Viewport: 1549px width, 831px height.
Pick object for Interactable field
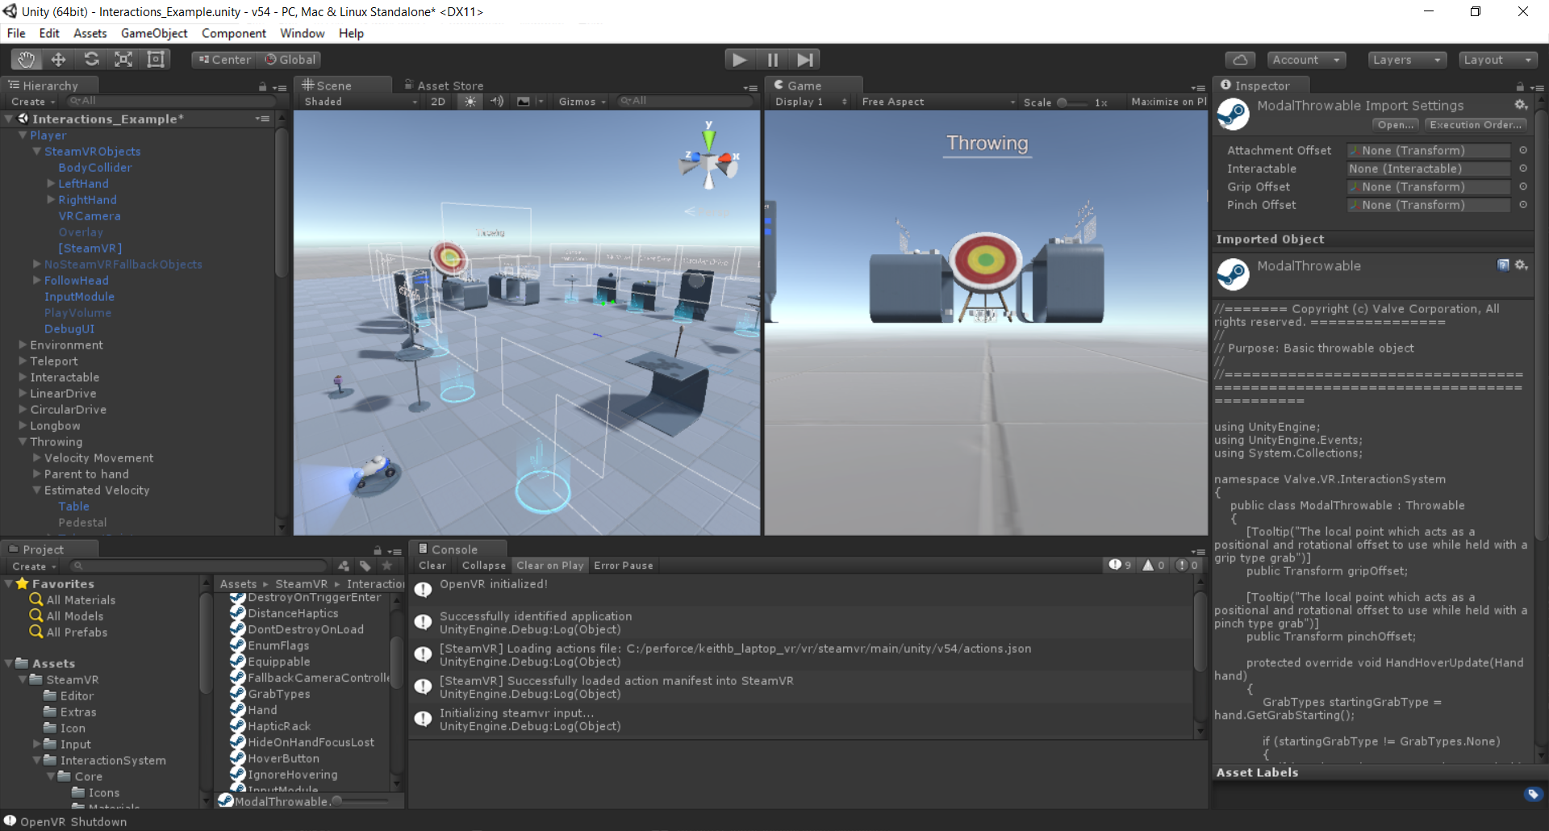tap(1523, 169)
